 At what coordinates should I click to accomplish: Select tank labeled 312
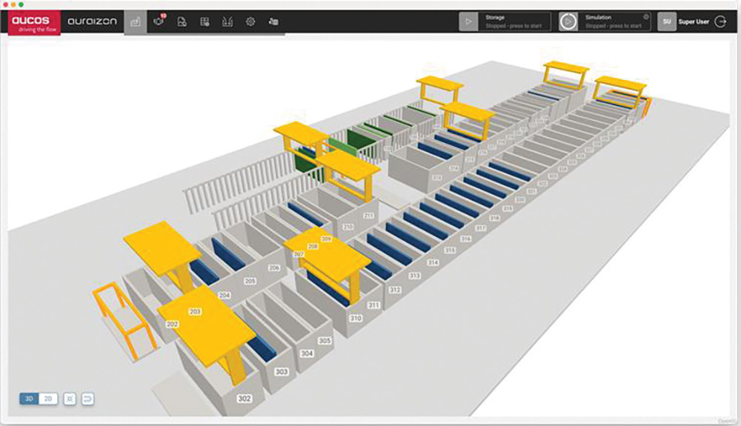[395, 290]
